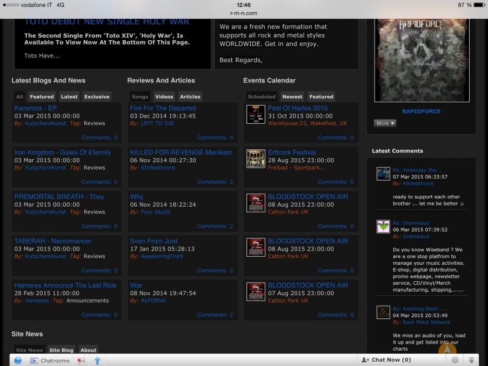Follow the 'Fire For The Departed' review link
The height and width of the screenshot is (366, 488).
tap(163, 108)
